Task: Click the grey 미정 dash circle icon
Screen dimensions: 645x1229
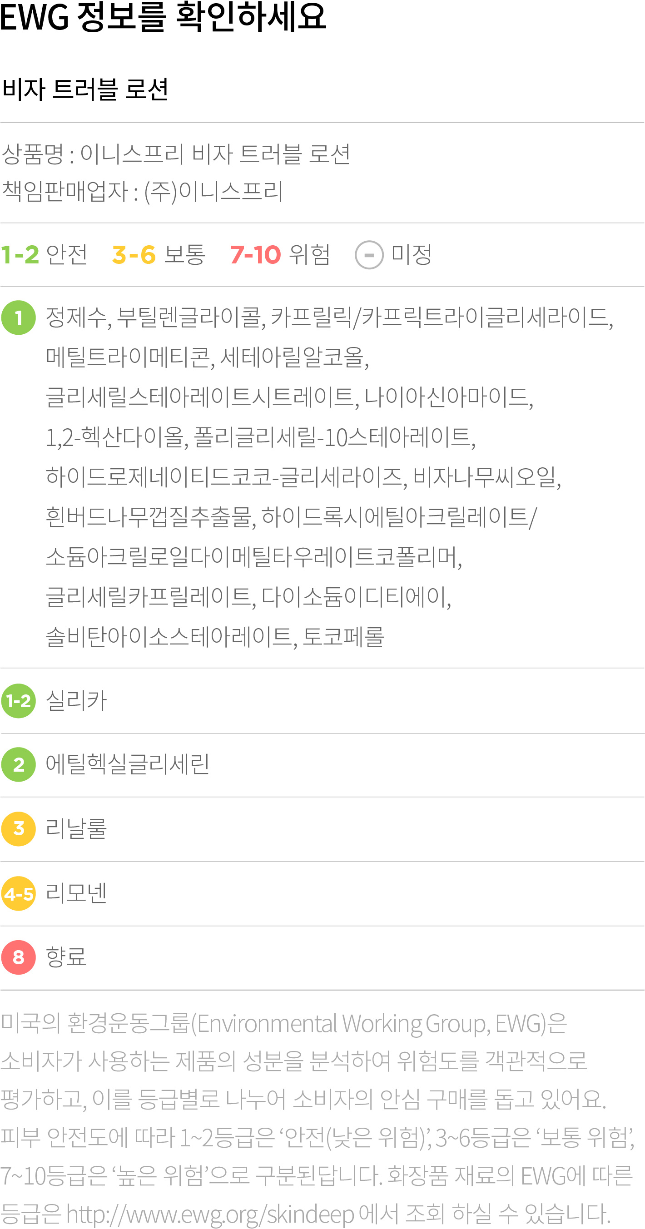Action: (369, 255)
